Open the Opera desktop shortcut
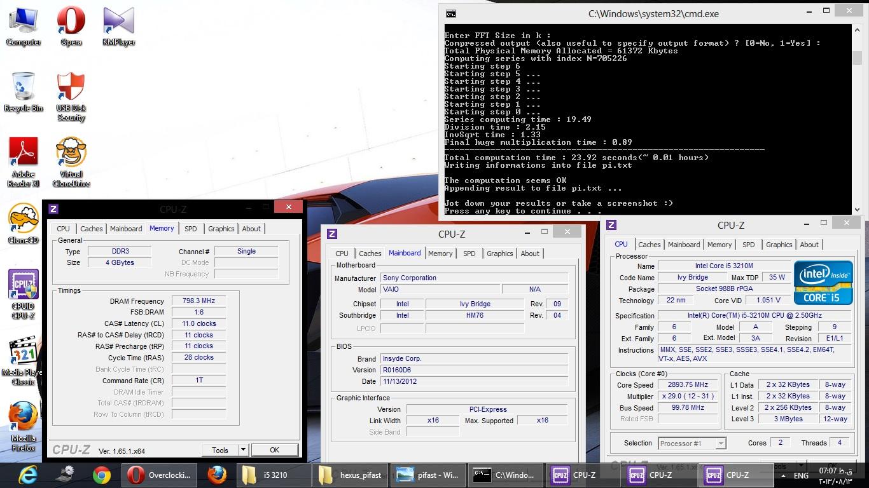Image resolution: width=869 pixels, height=488 pixels. pyautogui.click(x=71, y=27)
